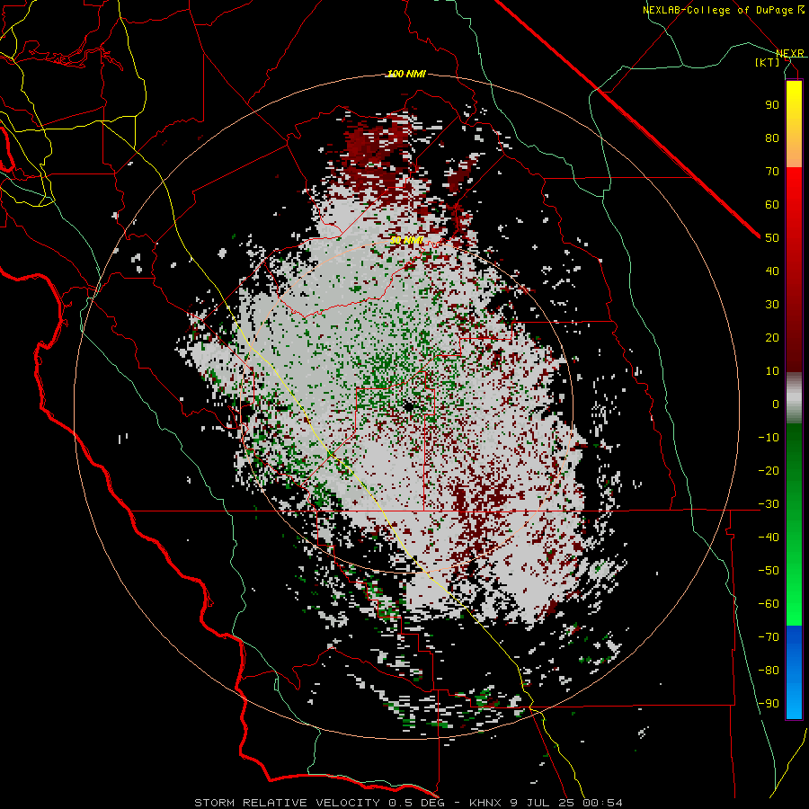Select the positive 40 scale value

[x=772, y=271]
